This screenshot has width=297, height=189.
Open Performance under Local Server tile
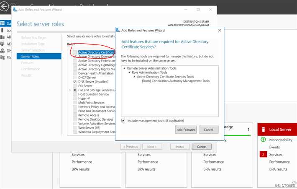pyautogui.click(x=279, y=162)
